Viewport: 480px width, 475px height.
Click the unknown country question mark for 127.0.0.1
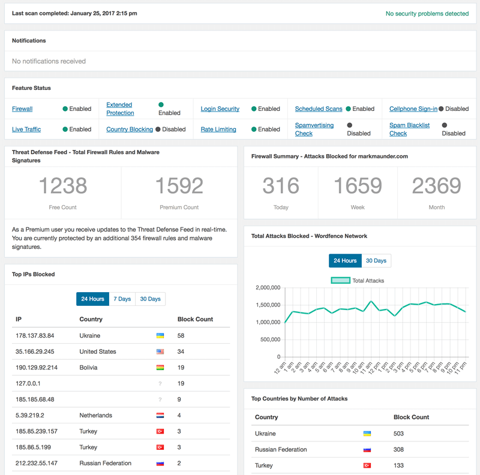point(160,384)
